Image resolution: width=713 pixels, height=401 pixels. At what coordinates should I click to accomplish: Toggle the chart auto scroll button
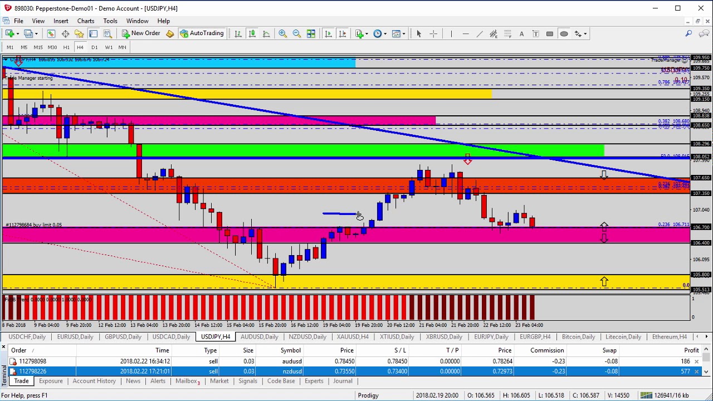point(328,33)
